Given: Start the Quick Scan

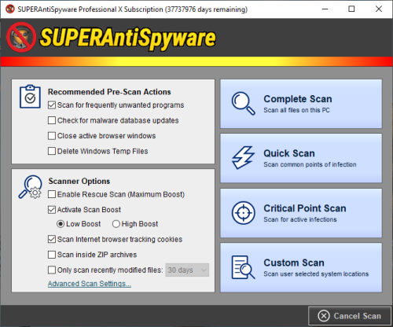Looking at the screenshot, I should pyautogui.click(x=301, y=158).
